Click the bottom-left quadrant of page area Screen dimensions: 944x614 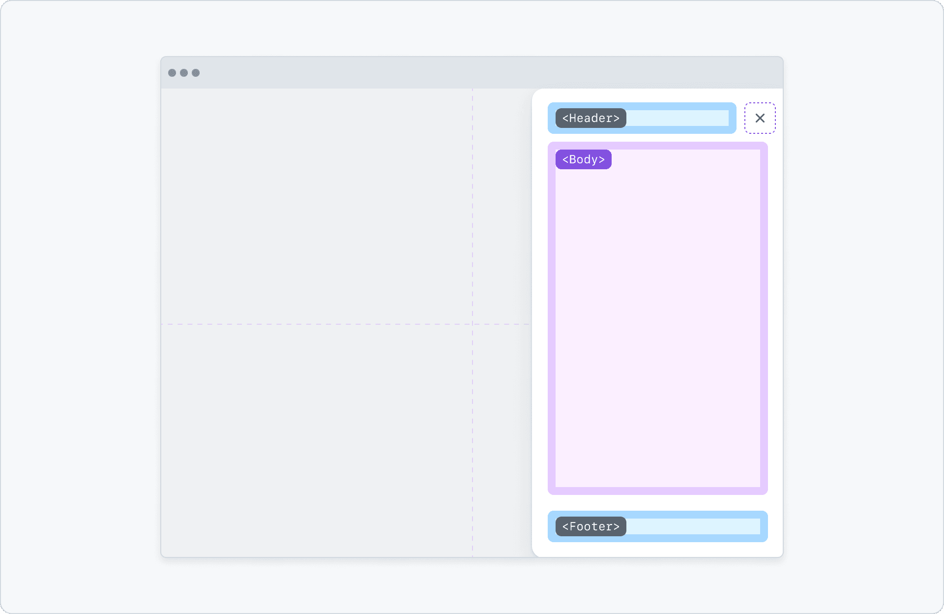[317, 440]
